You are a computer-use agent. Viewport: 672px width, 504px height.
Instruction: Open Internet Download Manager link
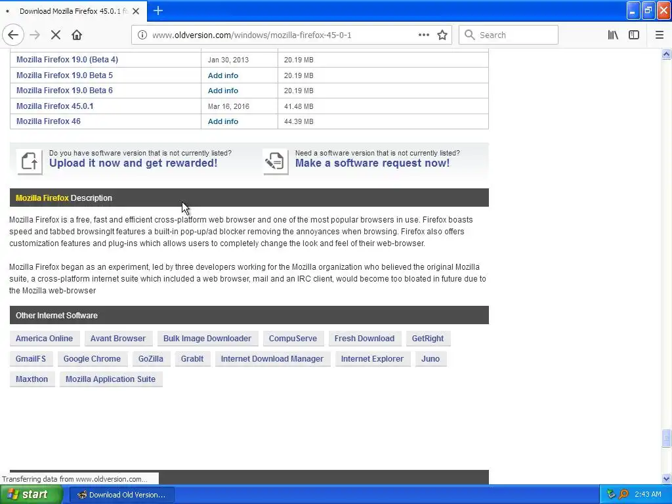[x=272, y=359]
